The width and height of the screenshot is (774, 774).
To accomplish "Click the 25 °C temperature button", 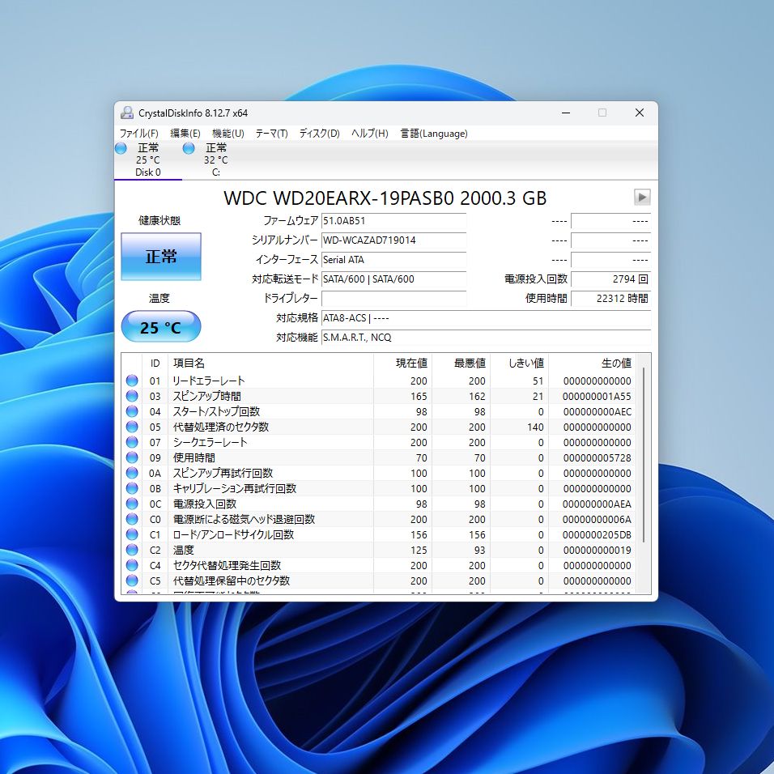I will (x=161, y=327).
